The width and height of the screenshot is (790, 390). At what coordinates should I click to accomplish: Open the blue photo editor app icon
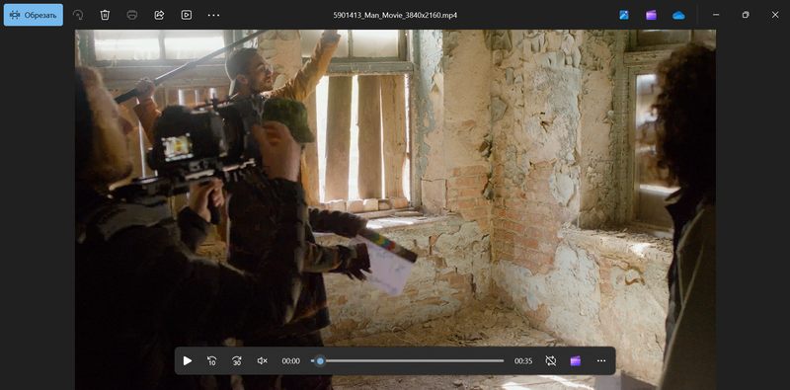(624, 15)
